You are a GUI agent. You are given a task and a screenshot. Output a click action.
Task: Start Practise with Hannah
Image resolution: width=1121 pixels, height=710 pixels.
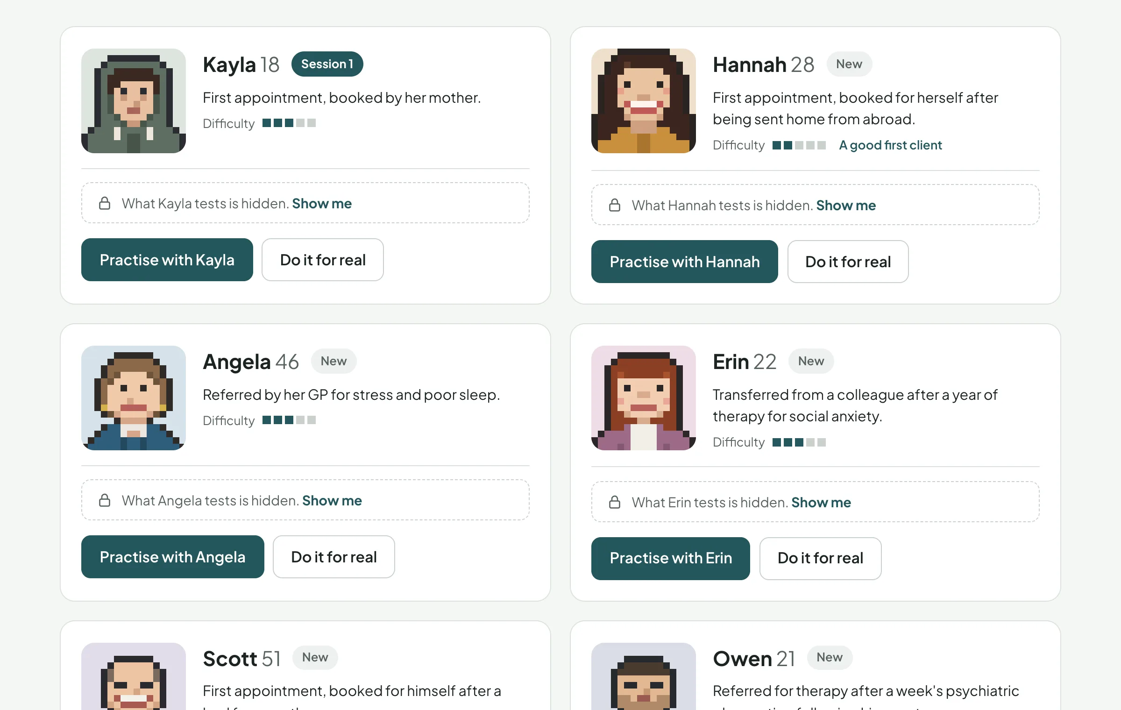685,262
